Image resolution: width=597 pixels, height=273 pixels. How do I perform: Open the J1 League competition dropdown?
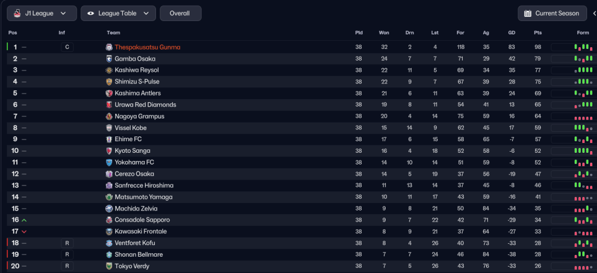[41, 13]
